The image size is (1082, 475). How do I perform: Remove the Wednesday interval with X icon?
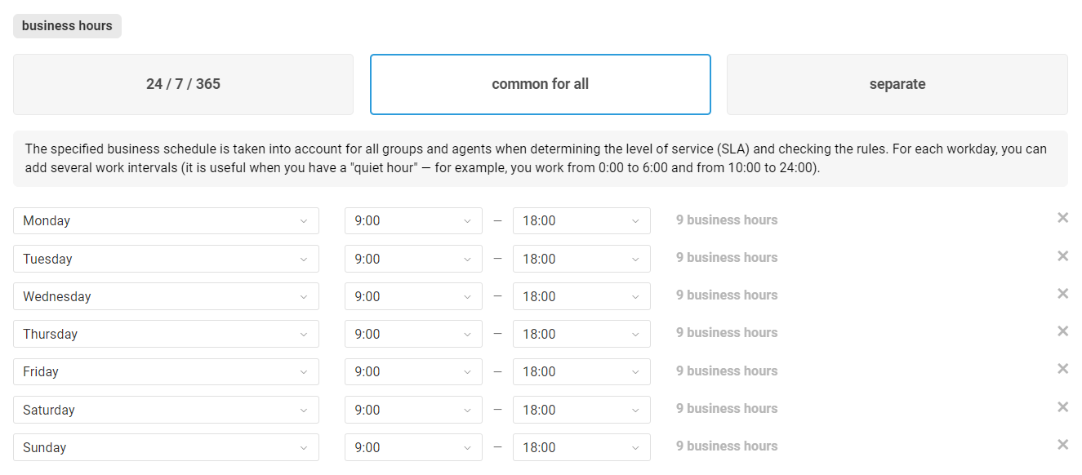point(1062,294)
